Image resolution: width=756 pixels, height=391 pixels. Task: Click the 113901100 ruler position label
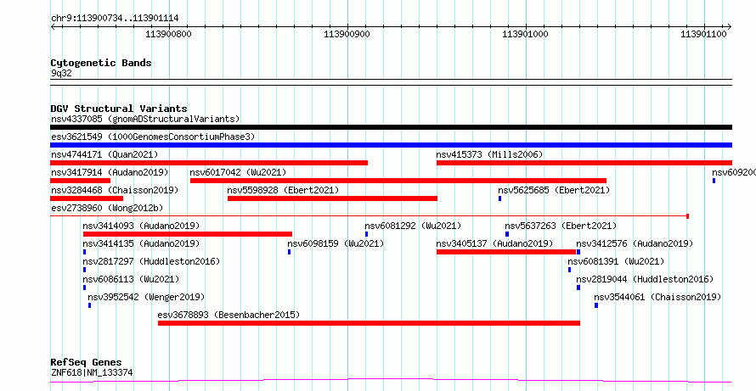click(x=704, y=34)
